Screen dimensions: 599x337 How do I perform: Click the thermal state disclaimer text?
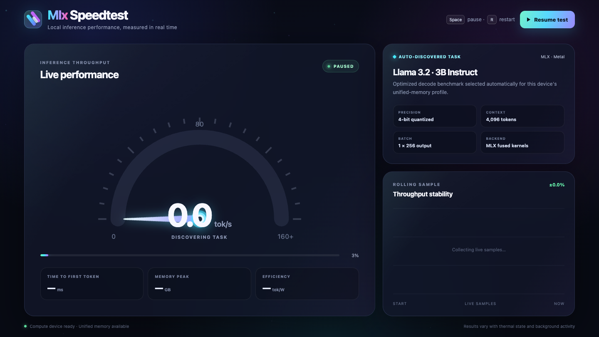pyautogui.click(x=519, y=327)
